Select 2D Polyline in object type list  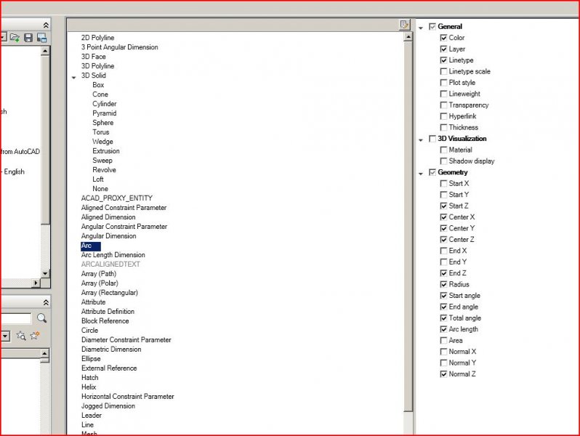click(x=97, y=38)
